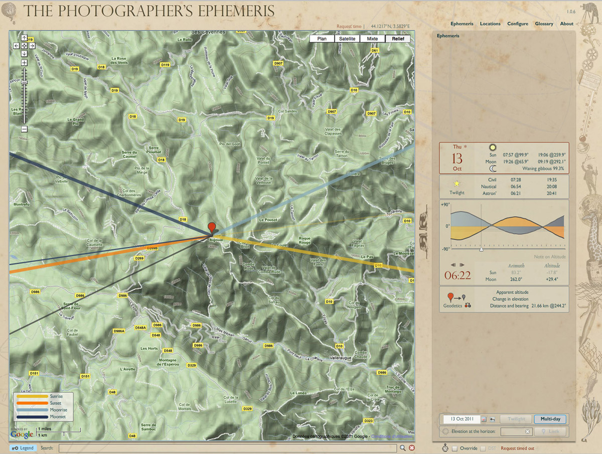
Task: Switch map view to Satellite
Action: tap(347, 39)
